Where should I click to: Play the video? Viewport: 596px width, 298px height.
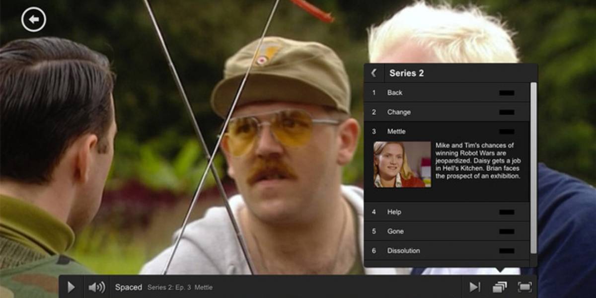71,287
